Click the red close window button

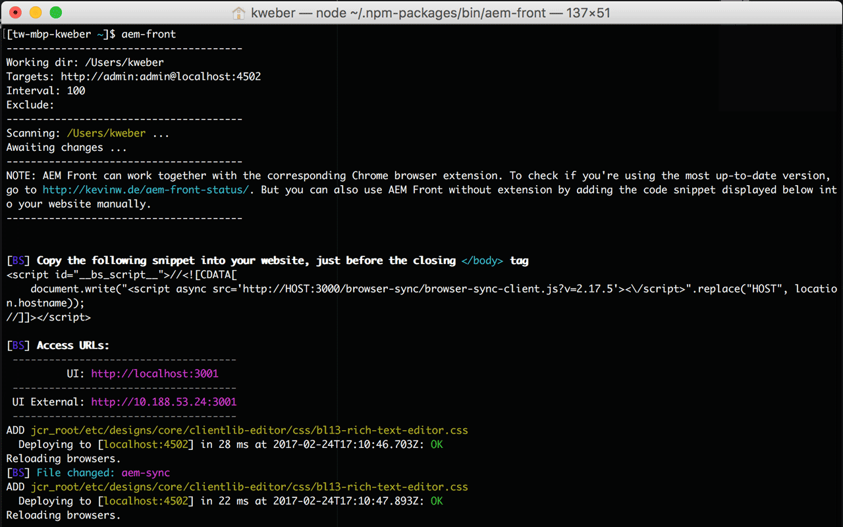point(16,13)
